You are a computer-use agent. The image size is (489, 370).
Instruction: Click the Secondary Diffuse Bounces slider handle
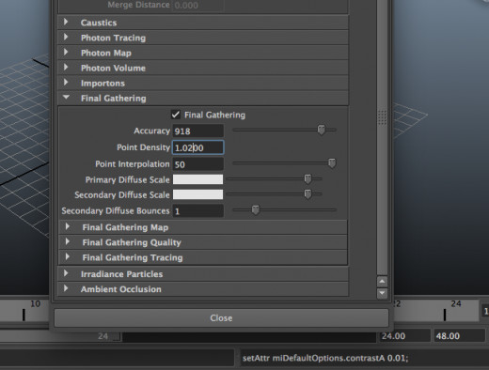(256, 210)
